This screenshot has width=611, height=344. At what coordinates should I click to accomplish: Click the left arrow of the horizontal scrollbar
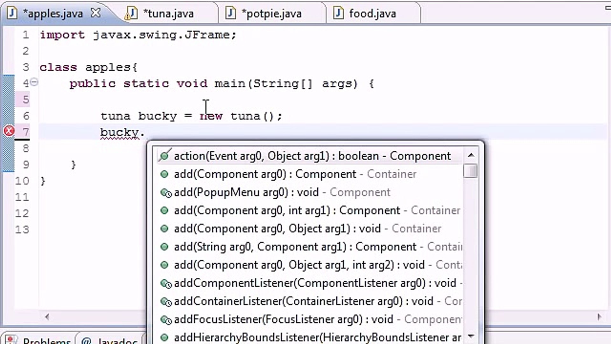tap(47, 317)
